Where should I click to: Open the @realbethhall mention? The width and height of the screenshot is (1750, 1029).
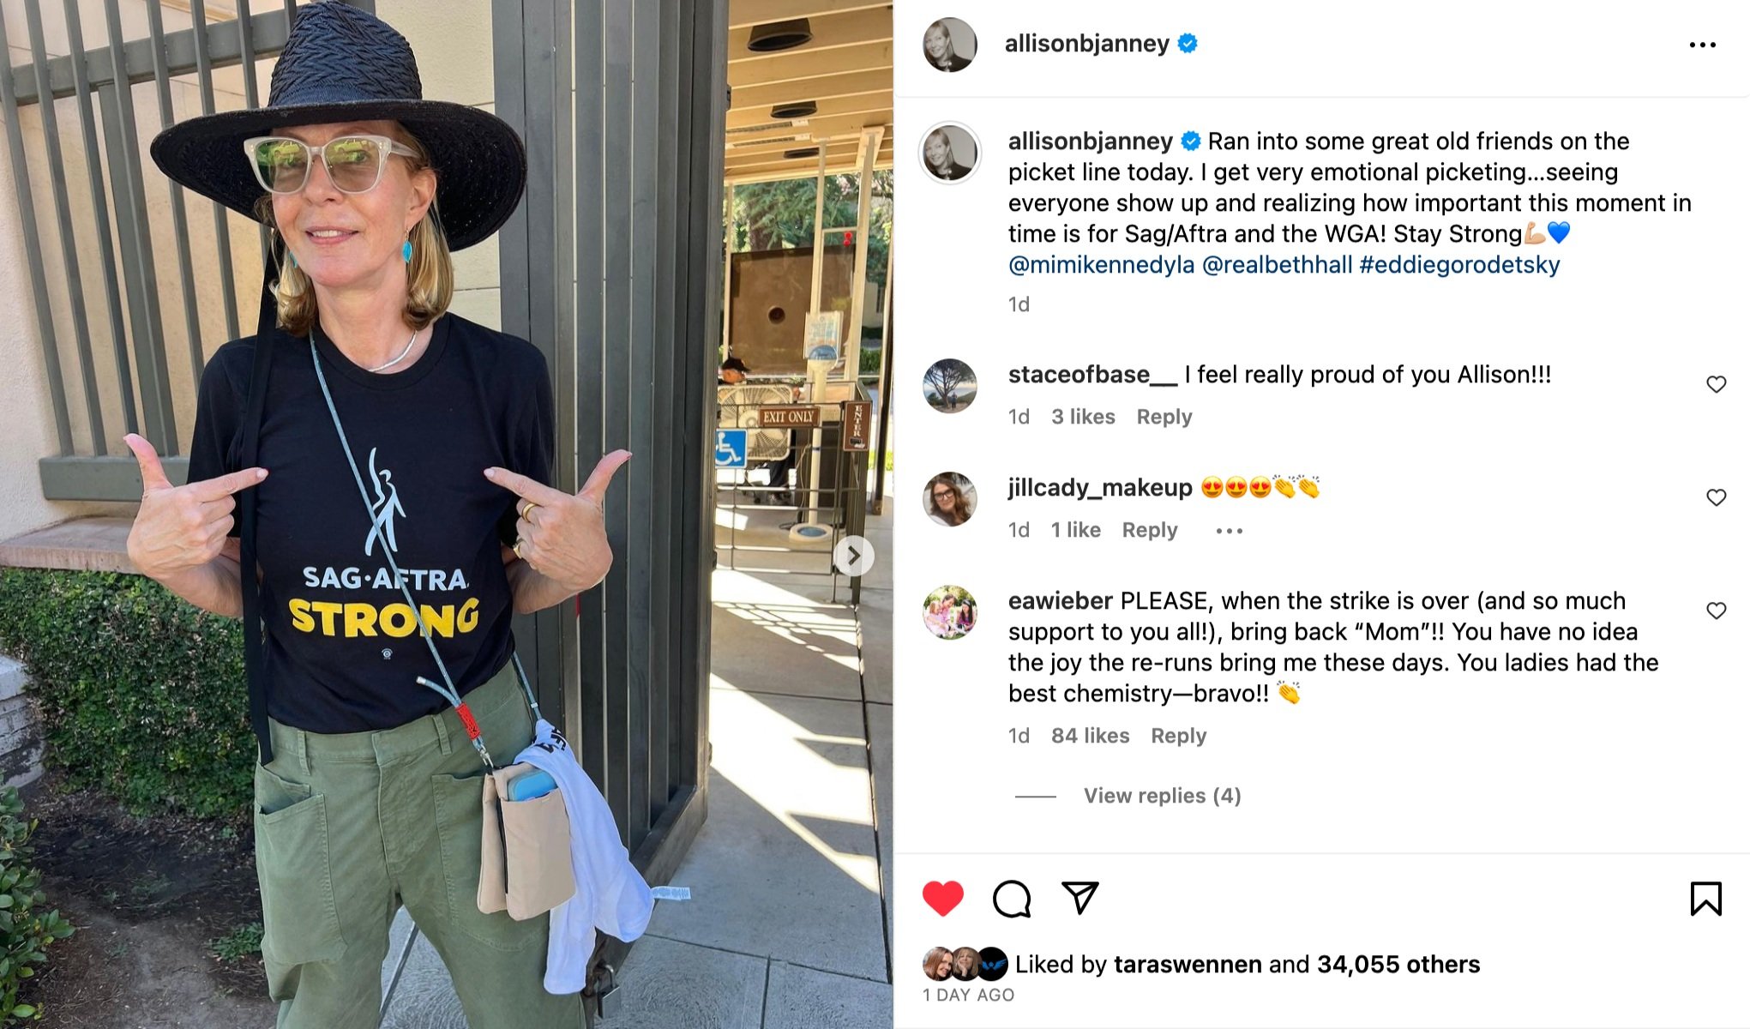click(1277, 265)
